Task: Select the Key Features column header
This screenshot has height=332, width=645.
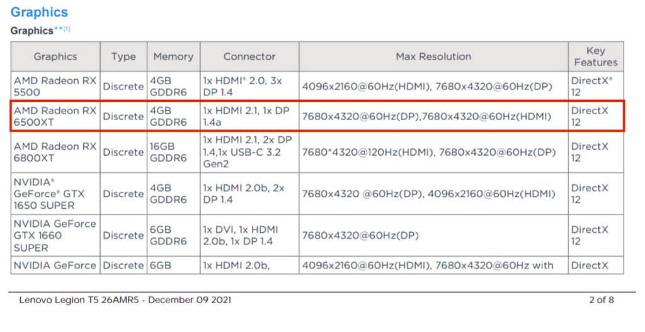Action: [596, 57]
